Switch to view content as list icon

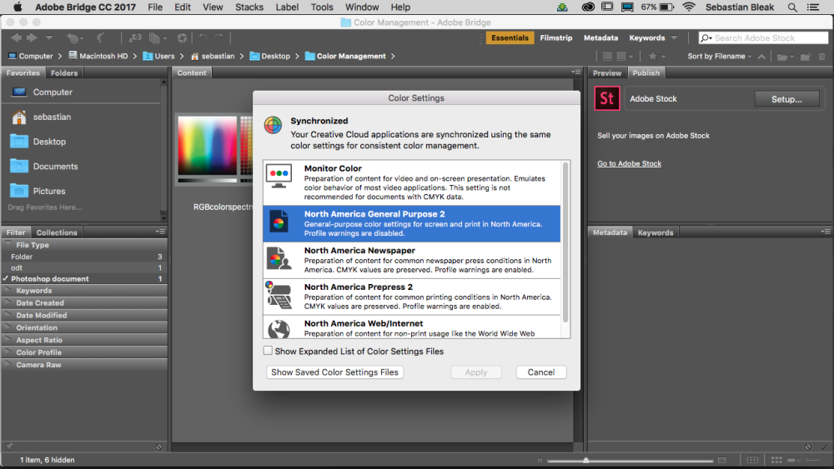point(812,460)
